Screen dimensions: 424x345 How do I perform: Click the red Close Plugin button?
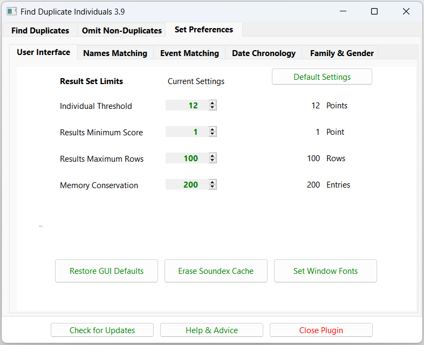click(321, 330)
